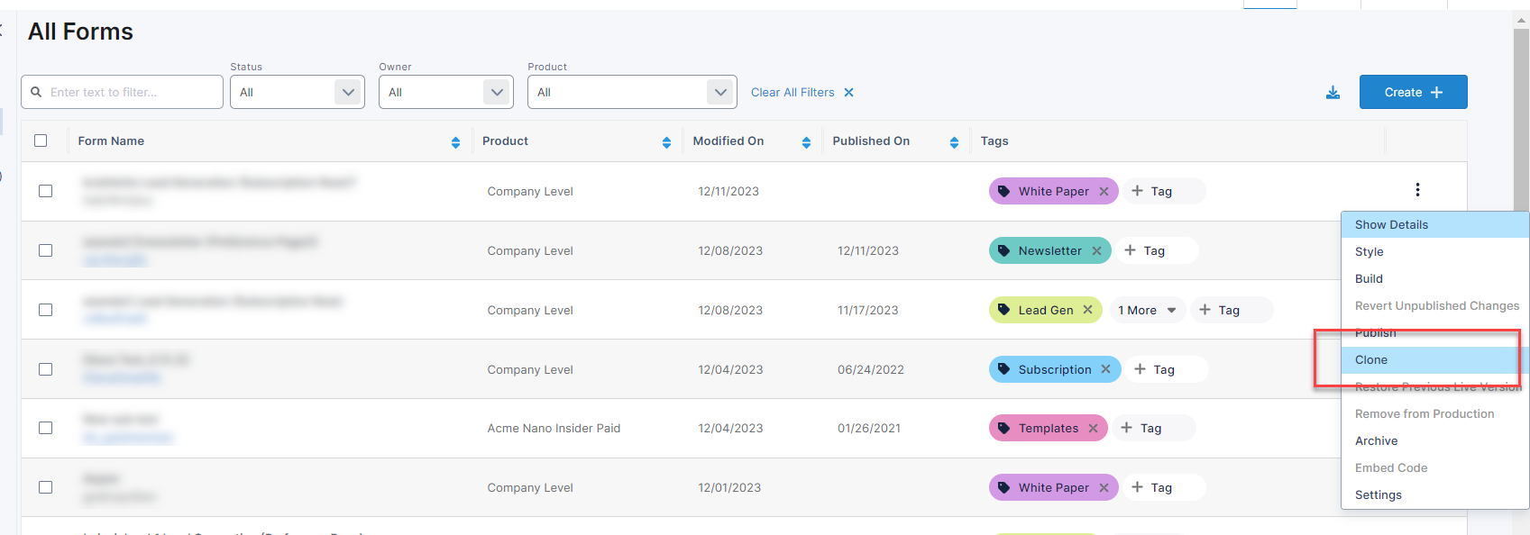Sort by Form Name column arrows
Screen dimensions: 1530x535
[455, 142]
